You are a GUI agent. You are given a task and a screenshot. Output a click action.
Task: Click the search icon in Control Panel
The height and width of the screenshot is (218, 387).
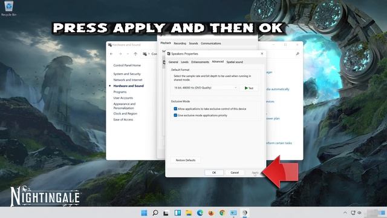click(298, 54)
